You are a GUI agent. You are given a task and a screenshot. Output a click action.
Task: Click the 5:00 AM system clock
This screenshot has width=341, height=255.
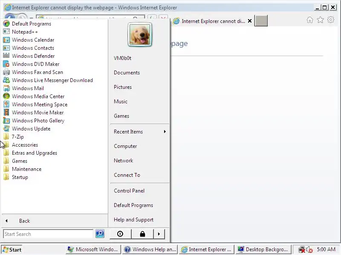click(326, 249)
